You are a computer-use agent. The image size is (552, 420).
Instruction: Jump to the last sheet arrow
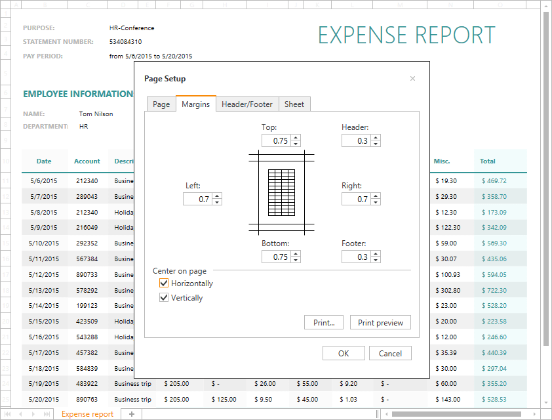pos(47,414)
